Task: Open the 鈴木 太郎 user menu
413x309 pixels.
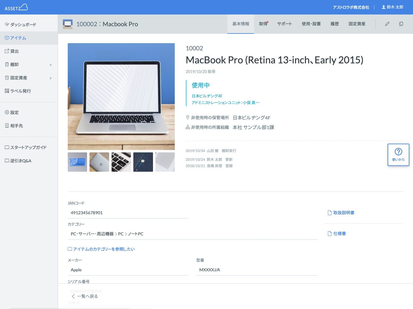Action: (x=392, y=7)
